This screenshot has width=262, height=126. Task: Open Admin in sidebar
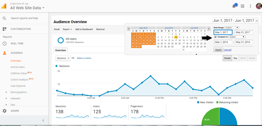(x=15, y=111)
